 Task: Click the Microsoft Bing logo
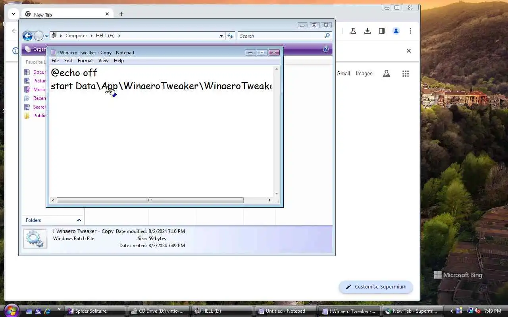(x=458, y=275)
